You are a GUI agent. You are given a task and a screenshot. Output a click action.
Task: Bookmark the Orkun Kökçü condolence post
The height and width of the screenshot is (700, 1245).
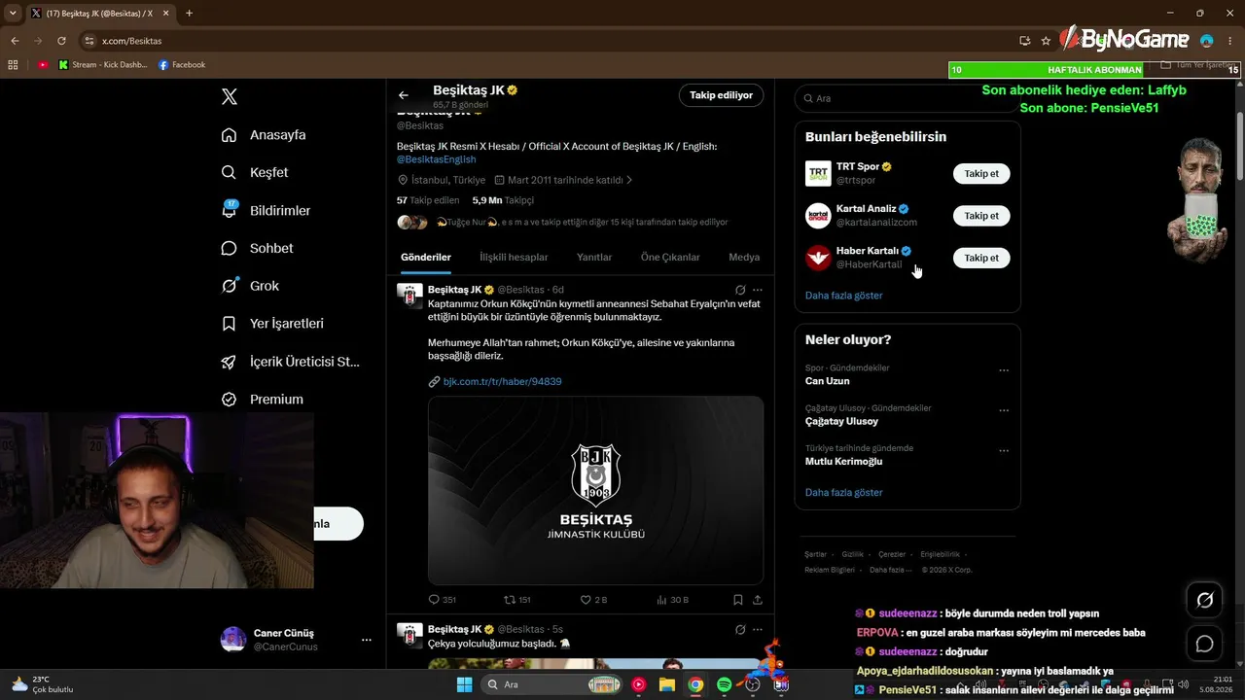(x=738, y=600)
